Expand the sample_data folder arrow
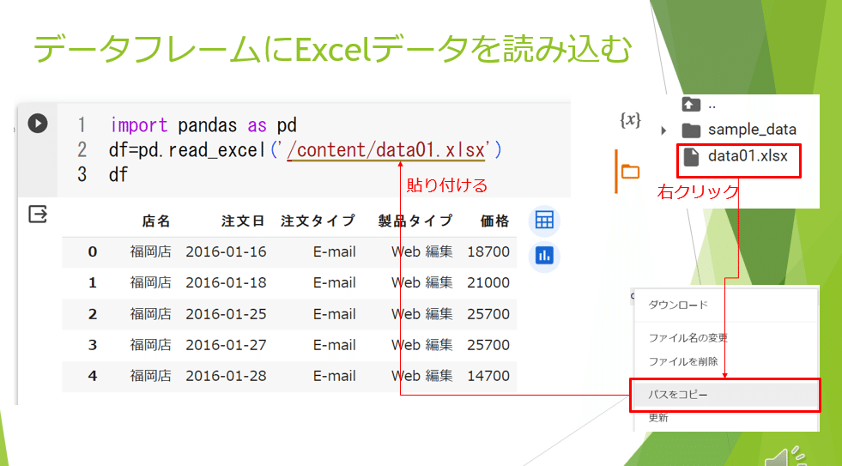842x466 pixels. point(663,130)
